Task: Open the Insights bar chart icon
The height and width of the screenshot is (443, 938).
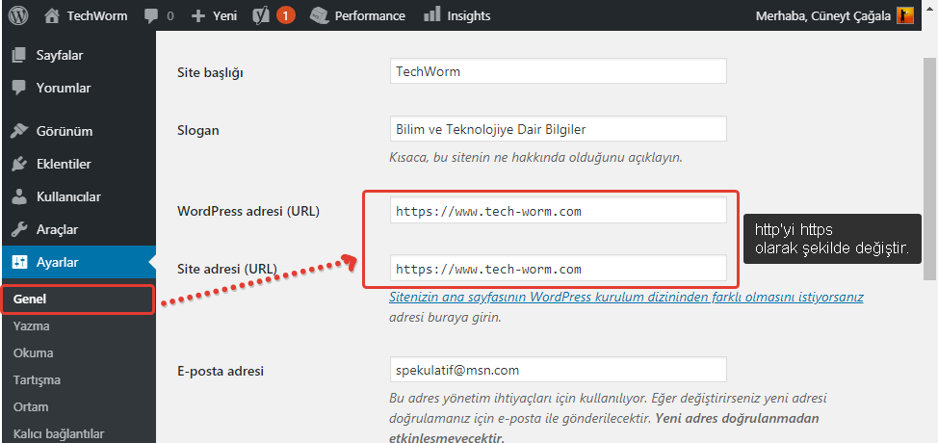Action: 432,14
